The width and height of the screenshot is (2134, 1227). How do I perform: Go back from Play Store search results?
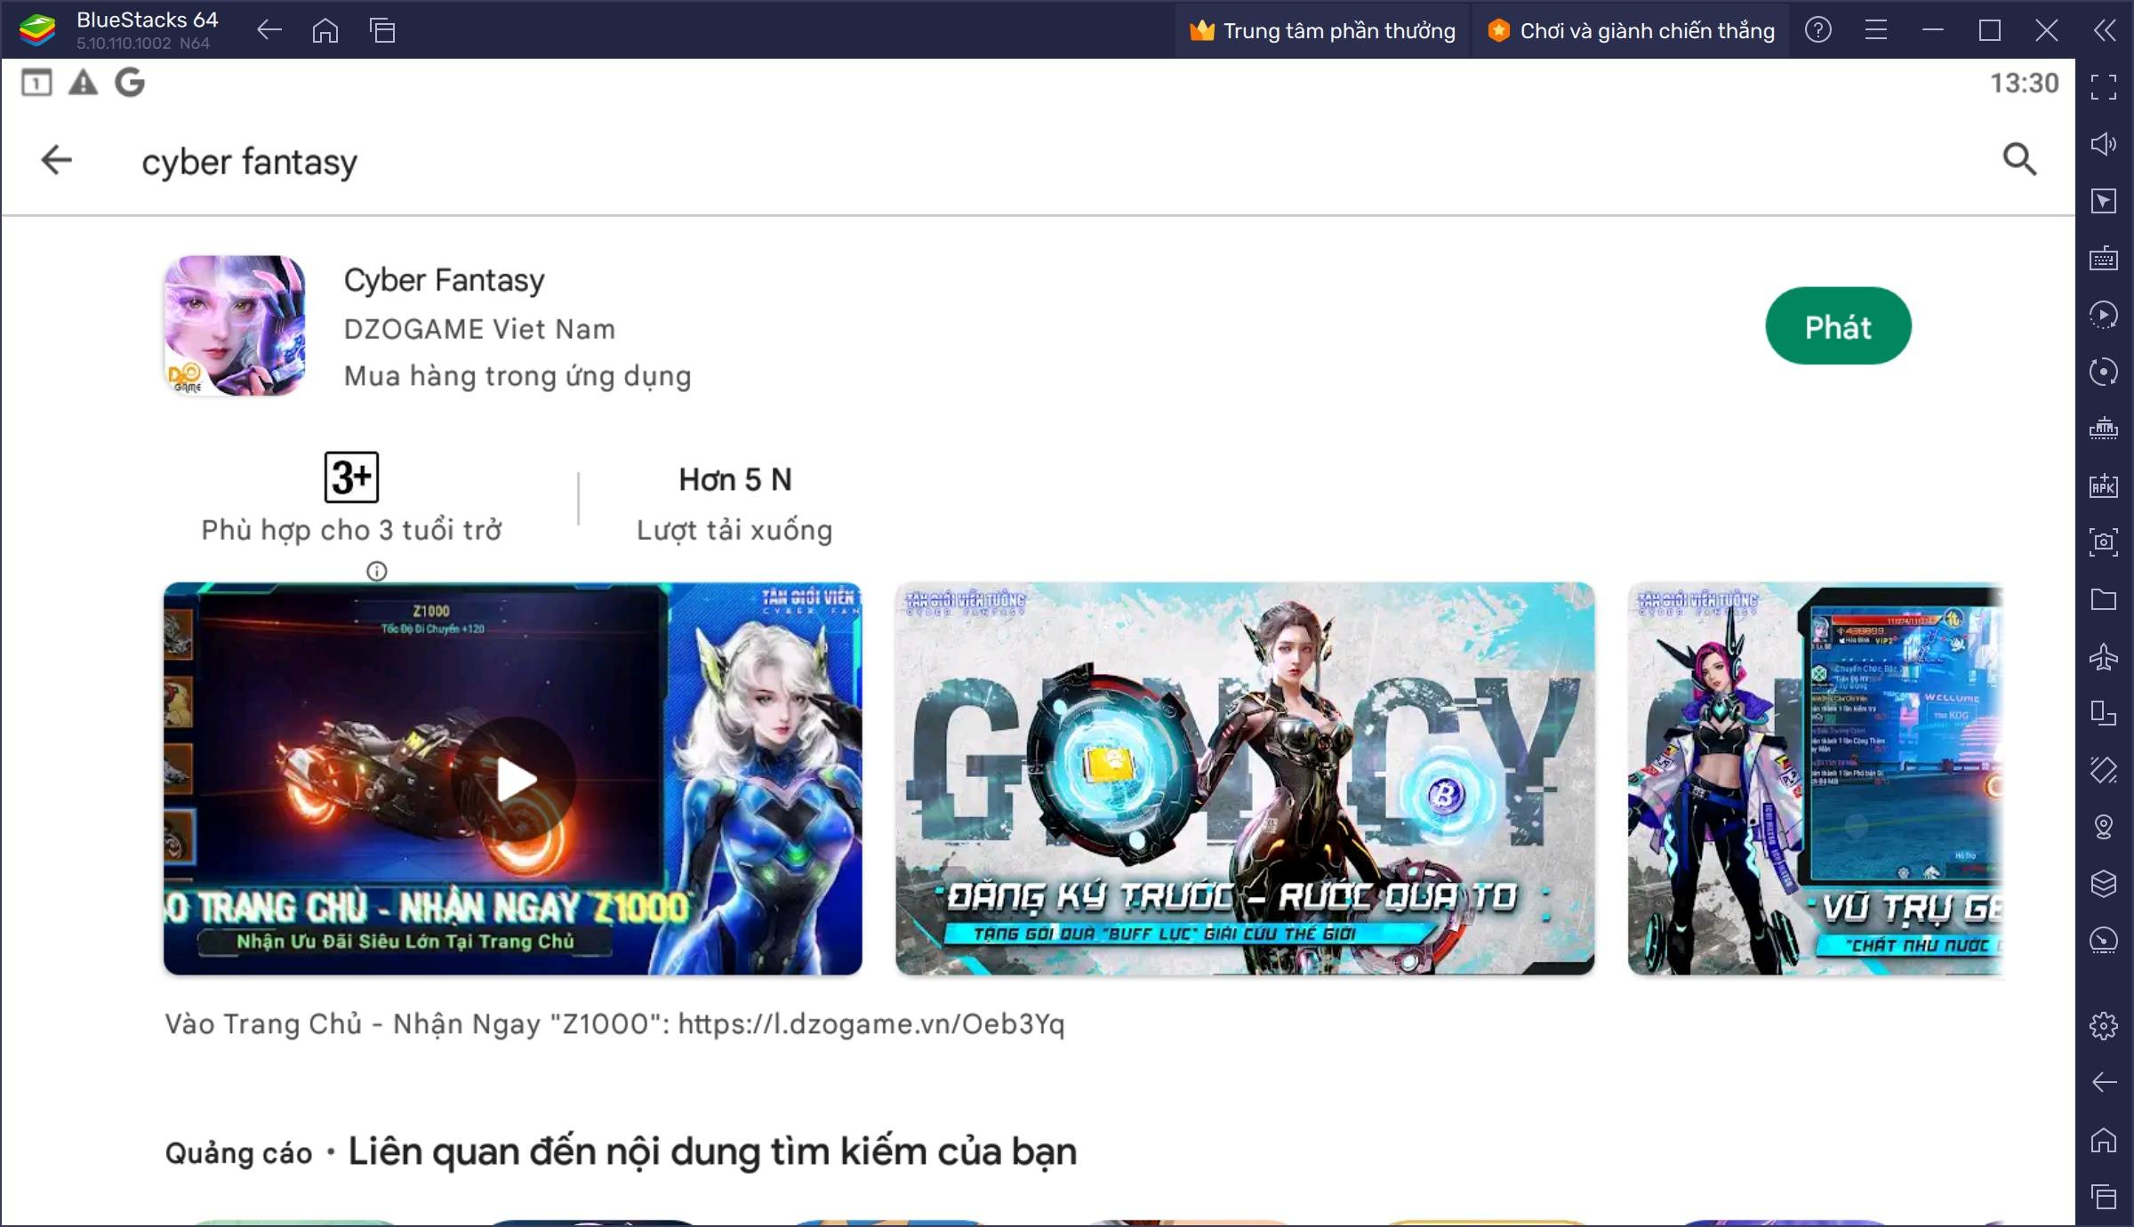(x=56, y=161)
